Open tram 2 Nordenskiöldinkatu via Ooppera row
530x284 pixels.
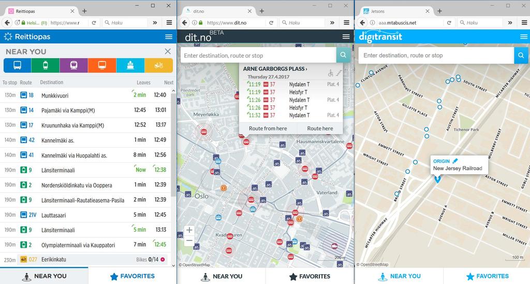click(x=85, y=185)
